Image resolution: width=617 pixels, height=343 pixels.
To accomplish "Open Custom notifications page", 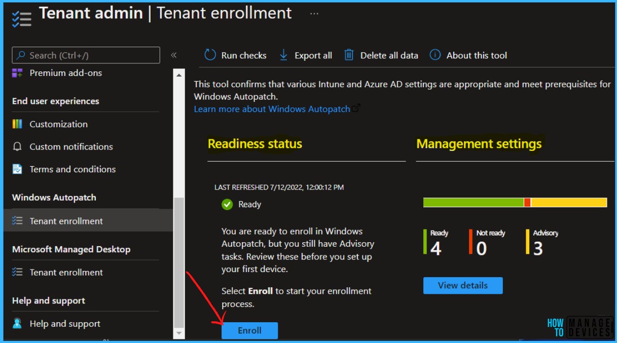I will [x=71, y=147].
